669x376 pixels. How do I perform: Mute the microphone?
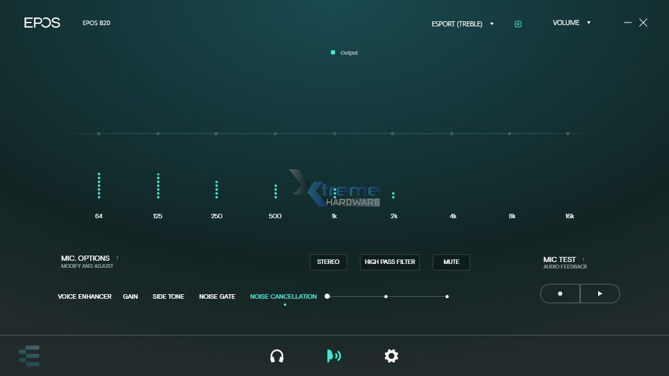click(x=451, y=262)
